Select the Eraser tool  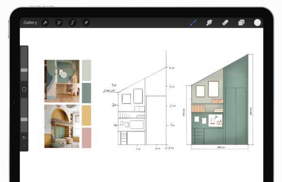click(225, 23)
